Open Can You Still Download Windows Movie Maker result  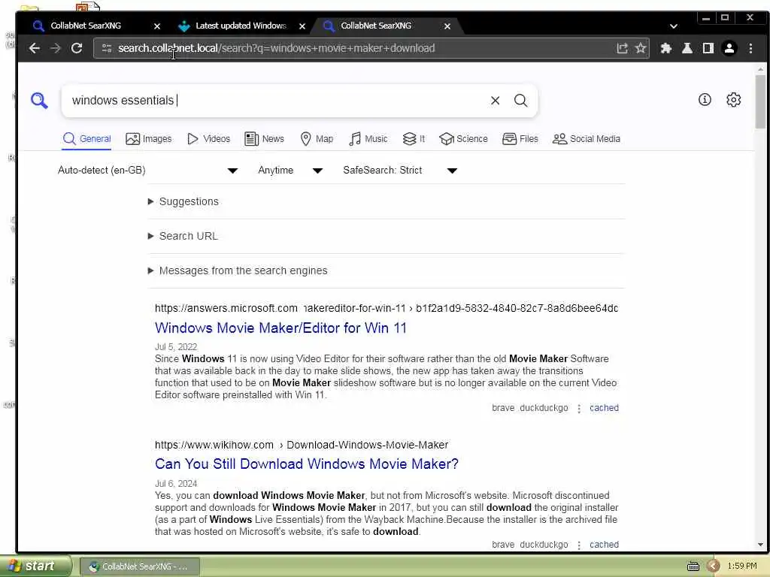[307, 464]
